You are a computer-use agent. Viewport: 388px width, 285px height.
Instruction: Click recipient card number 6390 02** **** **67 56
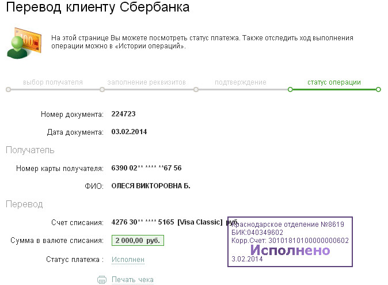(x=146, y=168)
